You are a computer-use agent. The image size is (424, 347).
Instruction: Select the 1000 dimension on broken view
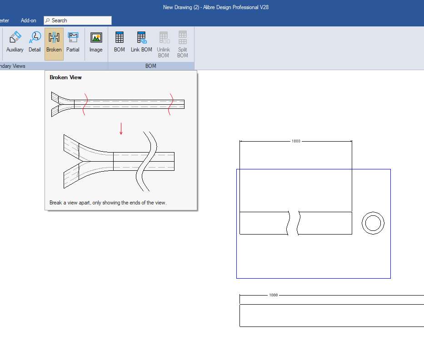(296, 141)
